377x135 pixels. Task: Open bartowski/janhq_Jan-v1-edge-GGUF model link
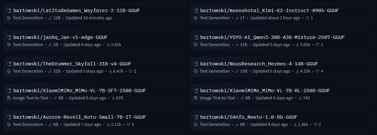click(61, 37)
